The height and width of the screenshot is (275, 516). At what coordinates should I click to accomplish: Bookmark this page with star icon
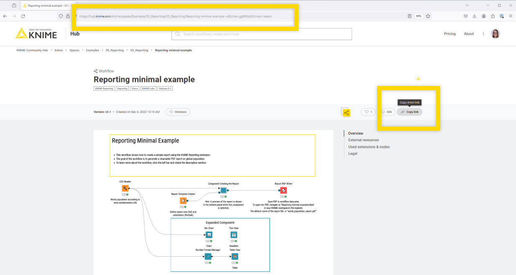tap(428, 16)
